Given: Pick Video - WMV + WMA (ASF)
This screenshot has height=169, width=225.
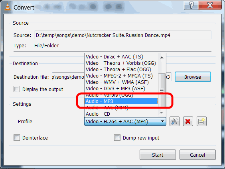Looking at the screenshot, I should coord(121,82).
